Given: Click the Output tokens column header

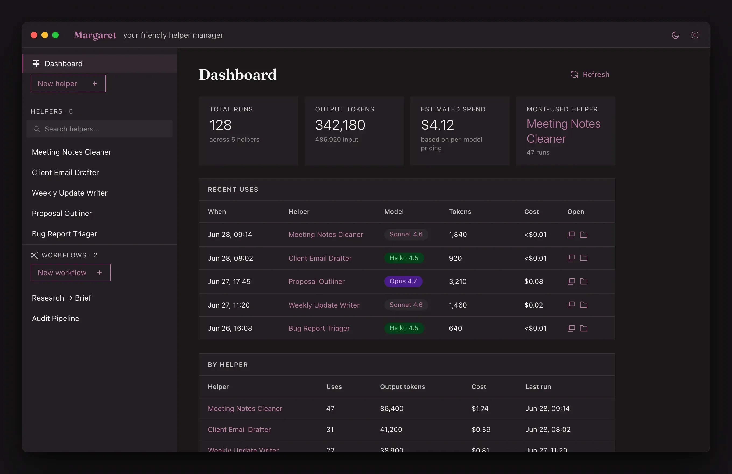Looking at the screenshot, I should [x=402, y=386].
